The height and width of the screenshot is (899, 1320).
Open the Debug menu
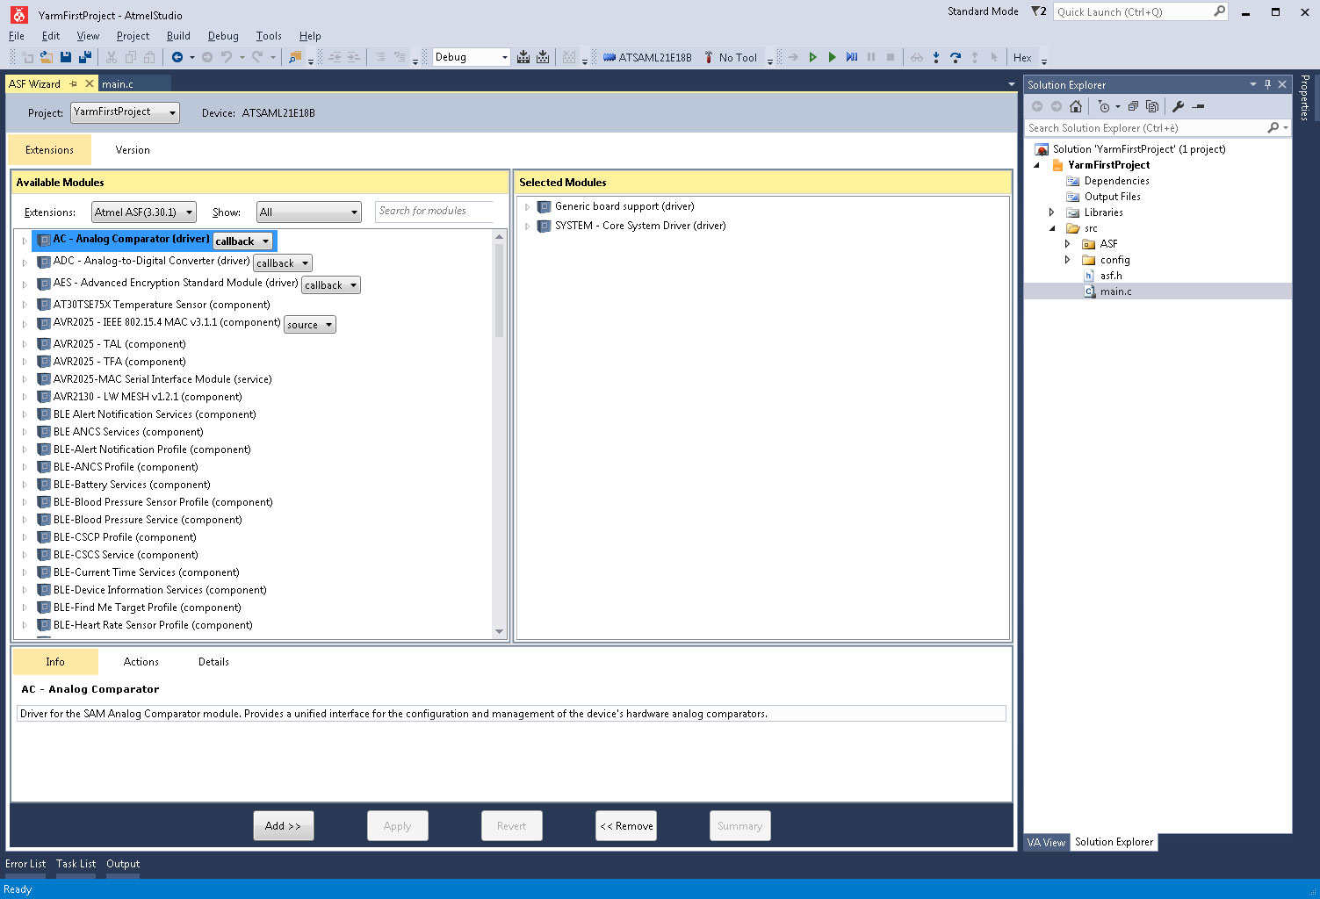(x=223, y=36)
